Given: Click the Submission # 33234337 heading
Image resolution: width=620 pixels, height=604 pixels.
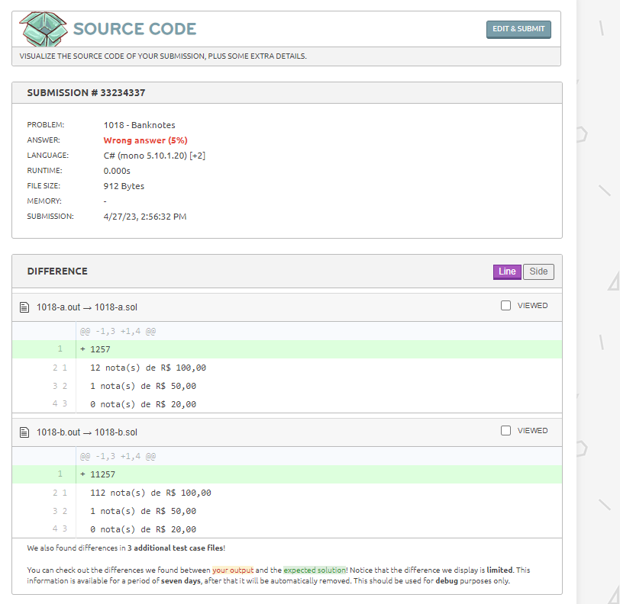Looking at the screenshot, I should point(86,93).
